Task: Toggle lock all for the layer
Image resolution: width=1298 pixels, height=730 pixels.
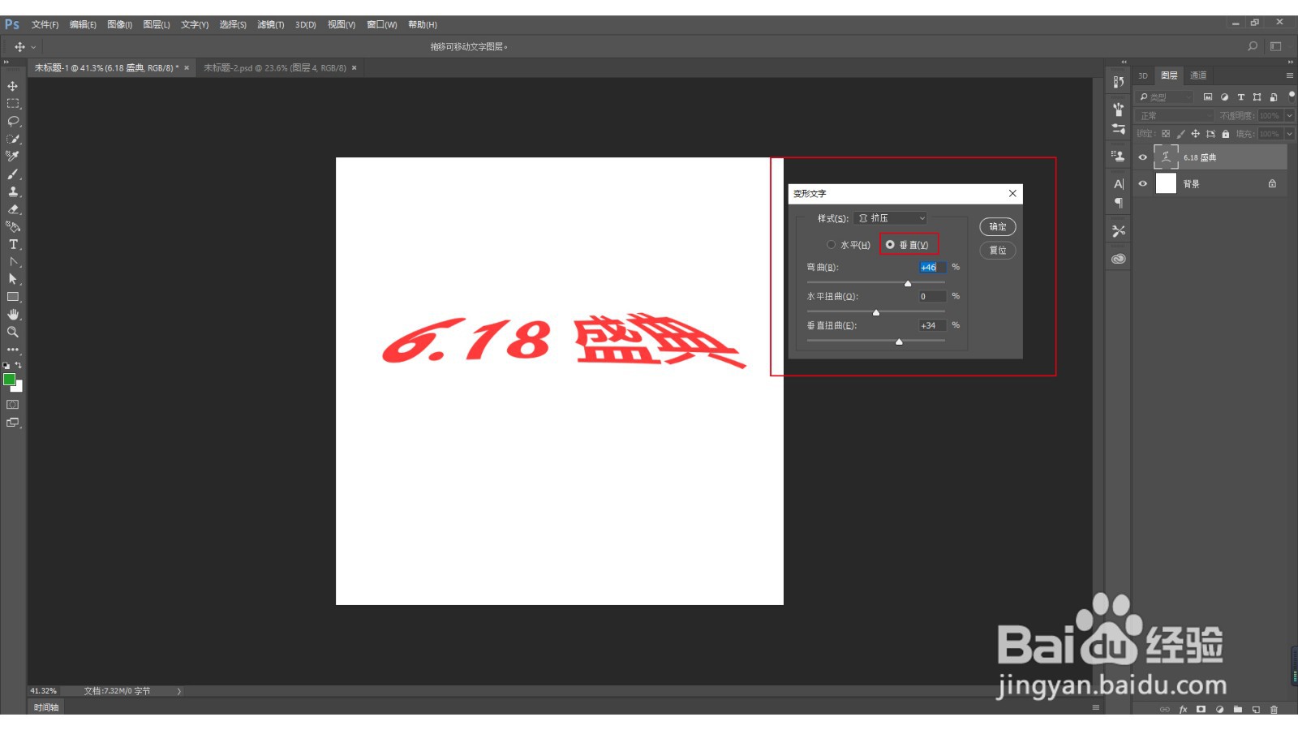Action: (x=1226, y=134)
